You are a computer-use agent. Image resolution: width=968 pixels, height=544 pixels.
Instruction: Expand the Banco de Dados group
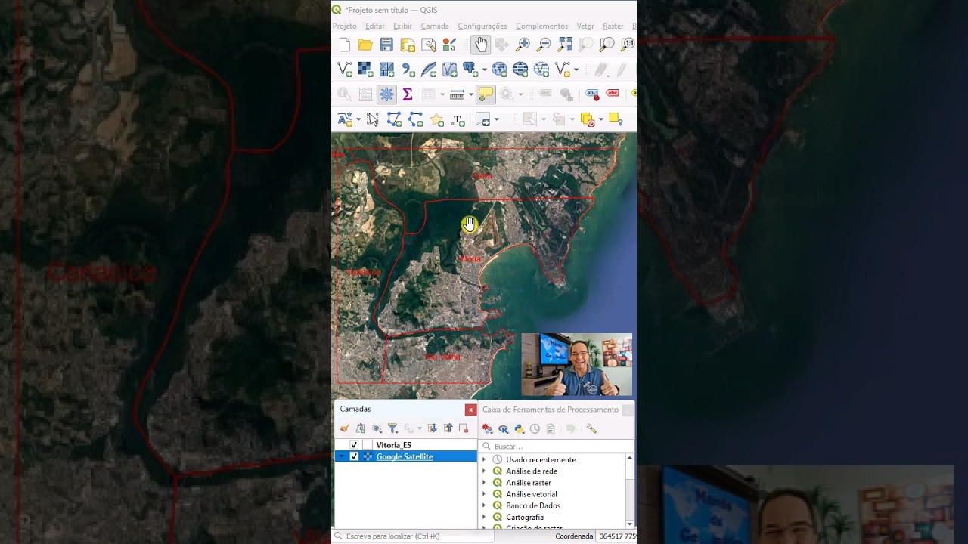point(484,505)
